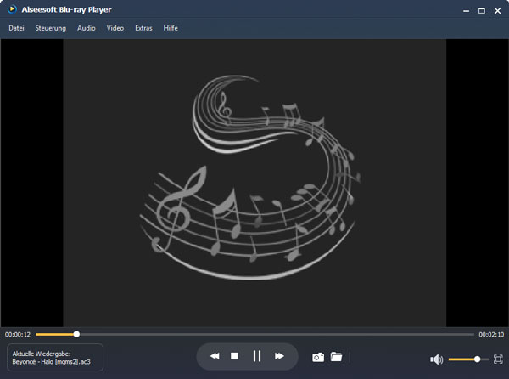Stop playback with the stop button
The width and height of the screenshot is (509, 379).
(x=235, y=356)
